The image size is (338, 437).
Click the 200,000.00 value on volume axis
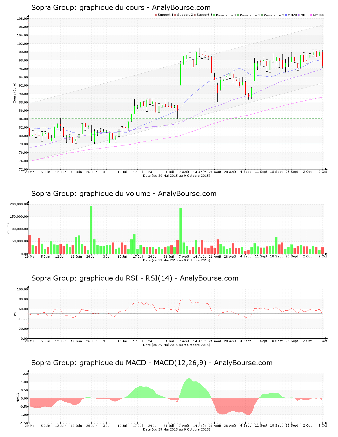(x=19, y=204)
